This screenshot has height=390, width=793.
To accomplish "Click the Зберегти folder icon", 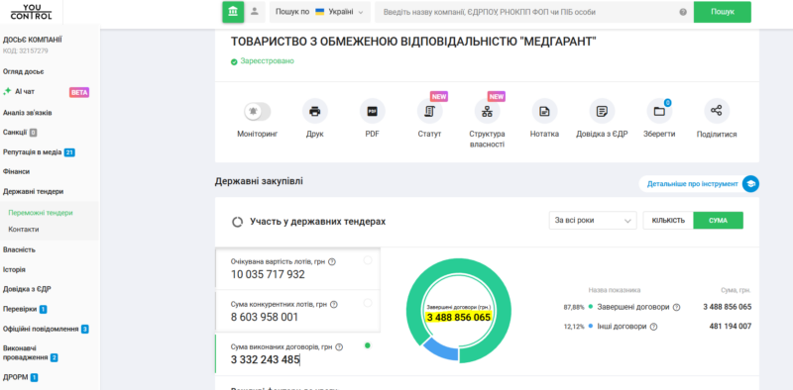I will [659, 111].
